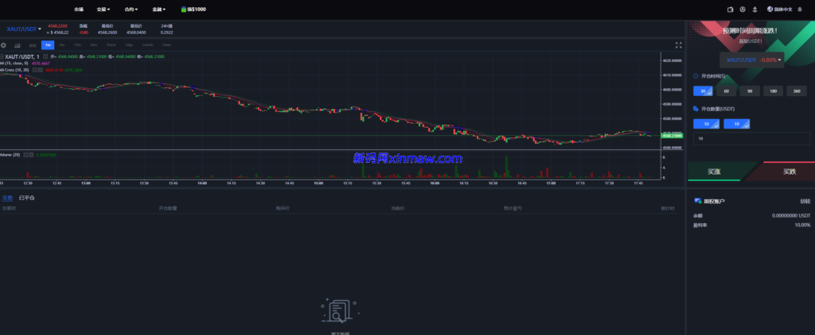This screenshot has height=335, width=815.
Task: Switch to the 已平仓 closed tab
Action: (x=27, y=198)
